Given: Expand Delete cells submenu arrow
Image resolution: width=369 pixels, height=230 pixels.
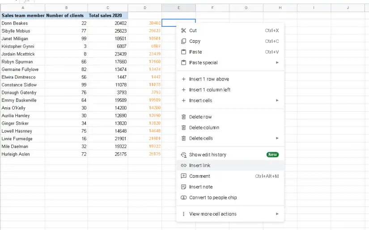Looking at the screenshot, I should point(277,138).
